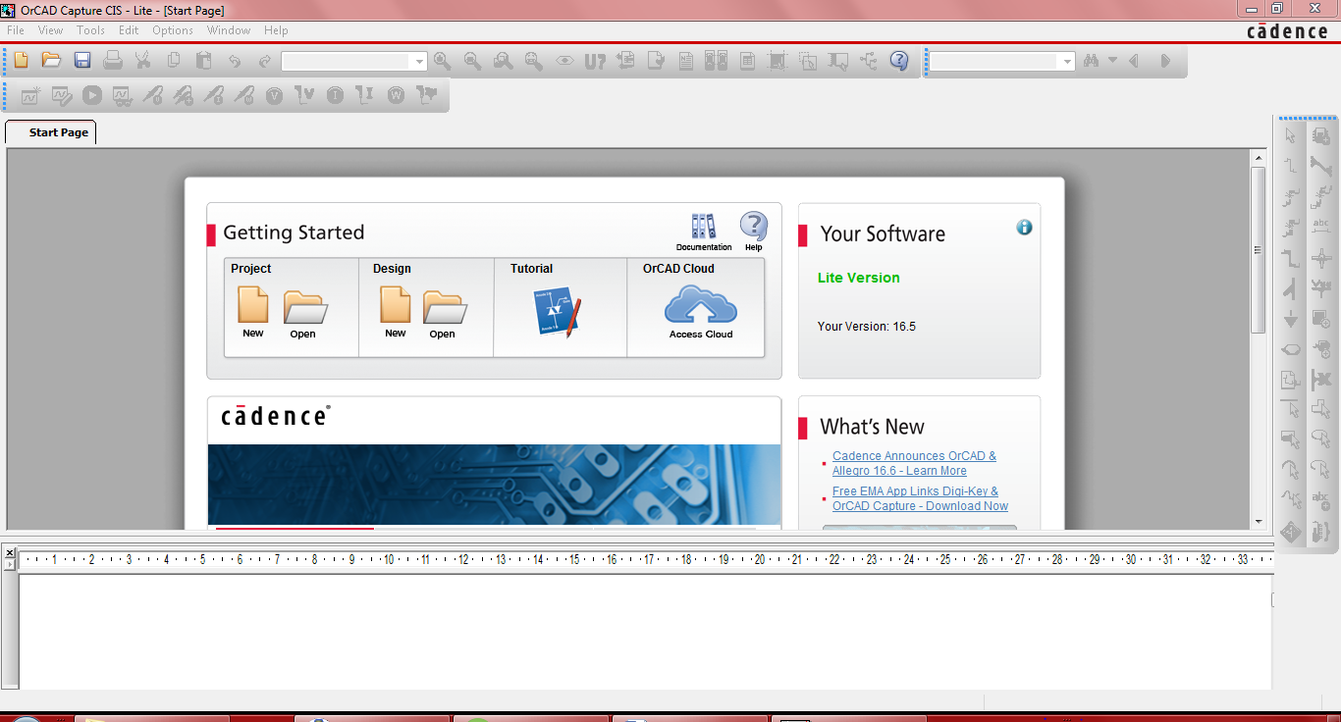
Task: Click the Zoom to Area icon
Action: point(504,61)
